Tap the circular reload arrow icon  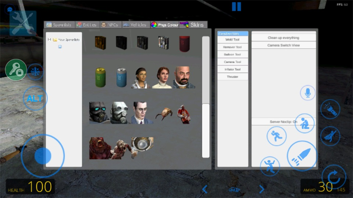334,177
